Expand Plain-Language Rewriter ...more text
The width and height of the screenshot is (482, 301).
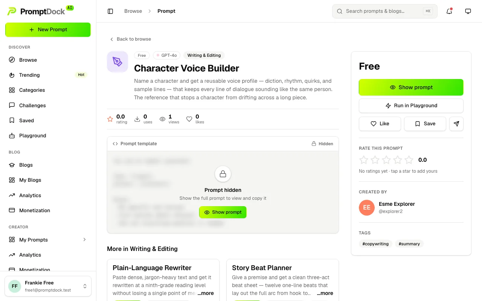206,293
